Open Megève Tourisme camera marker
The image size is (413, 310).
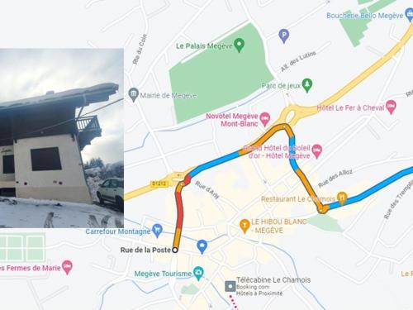point(198,273)
